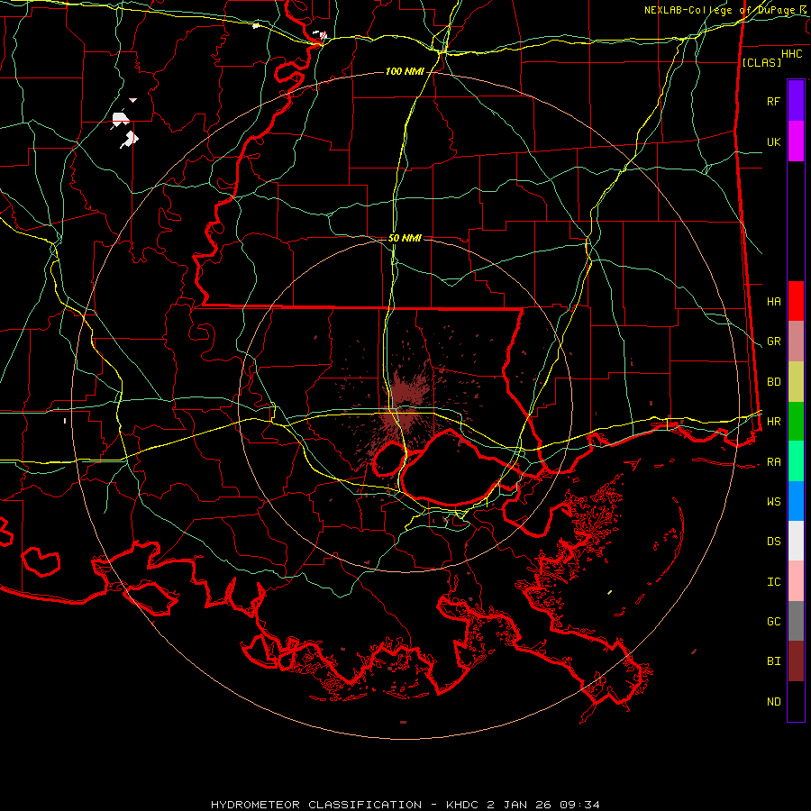Click the IC legend label

pyautogui.click(x=774, y=582)
